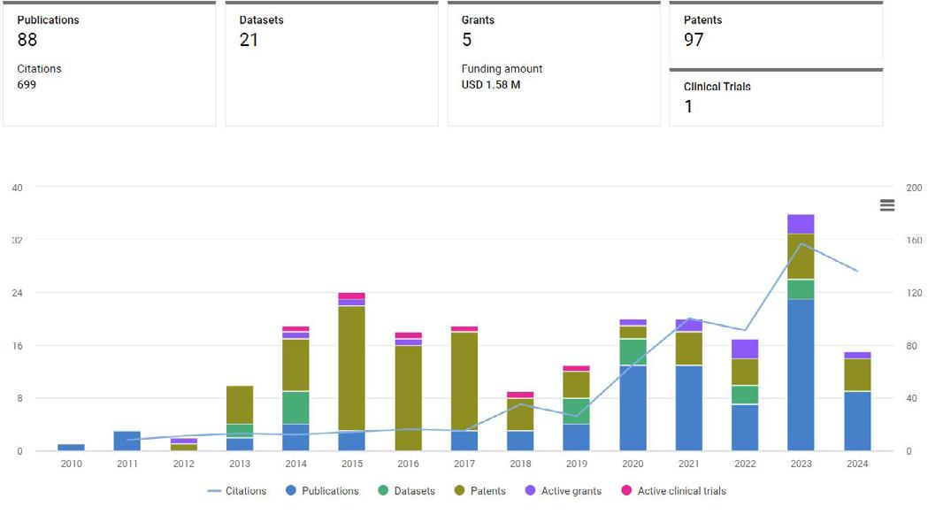Click the 2010 publications bar
928x530 pixels.
coord(71,447)
